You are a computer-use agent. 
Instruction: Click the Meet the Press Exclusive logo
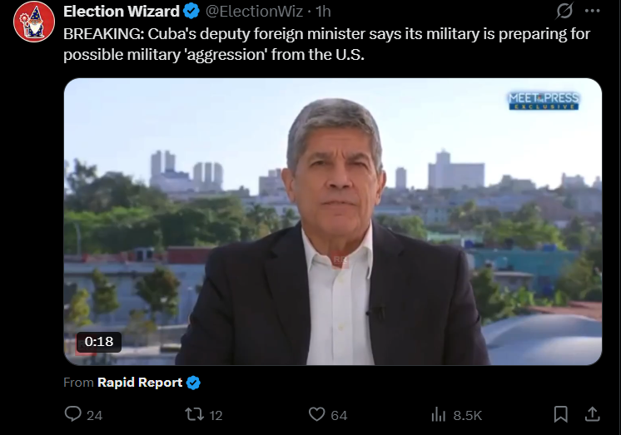point(544,101)
